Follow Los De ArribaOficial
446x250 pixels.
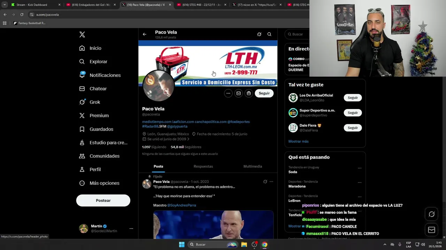353,98
